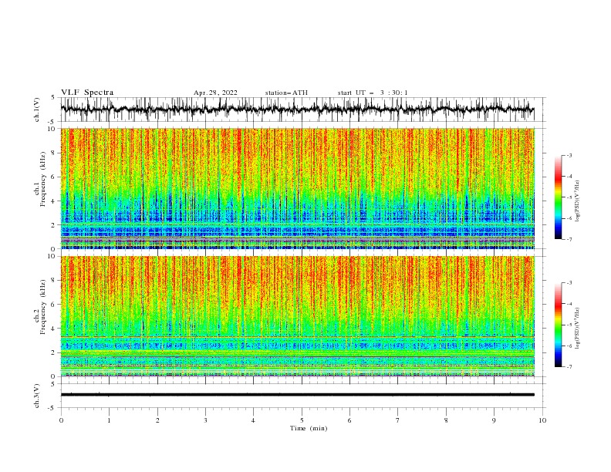
Task: Click time axis tick label "6"
Action: 349,420
